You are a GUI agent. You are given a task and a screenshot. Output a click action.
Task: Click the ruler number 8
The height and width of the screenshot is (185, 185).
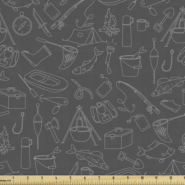[x=113, y=178]
